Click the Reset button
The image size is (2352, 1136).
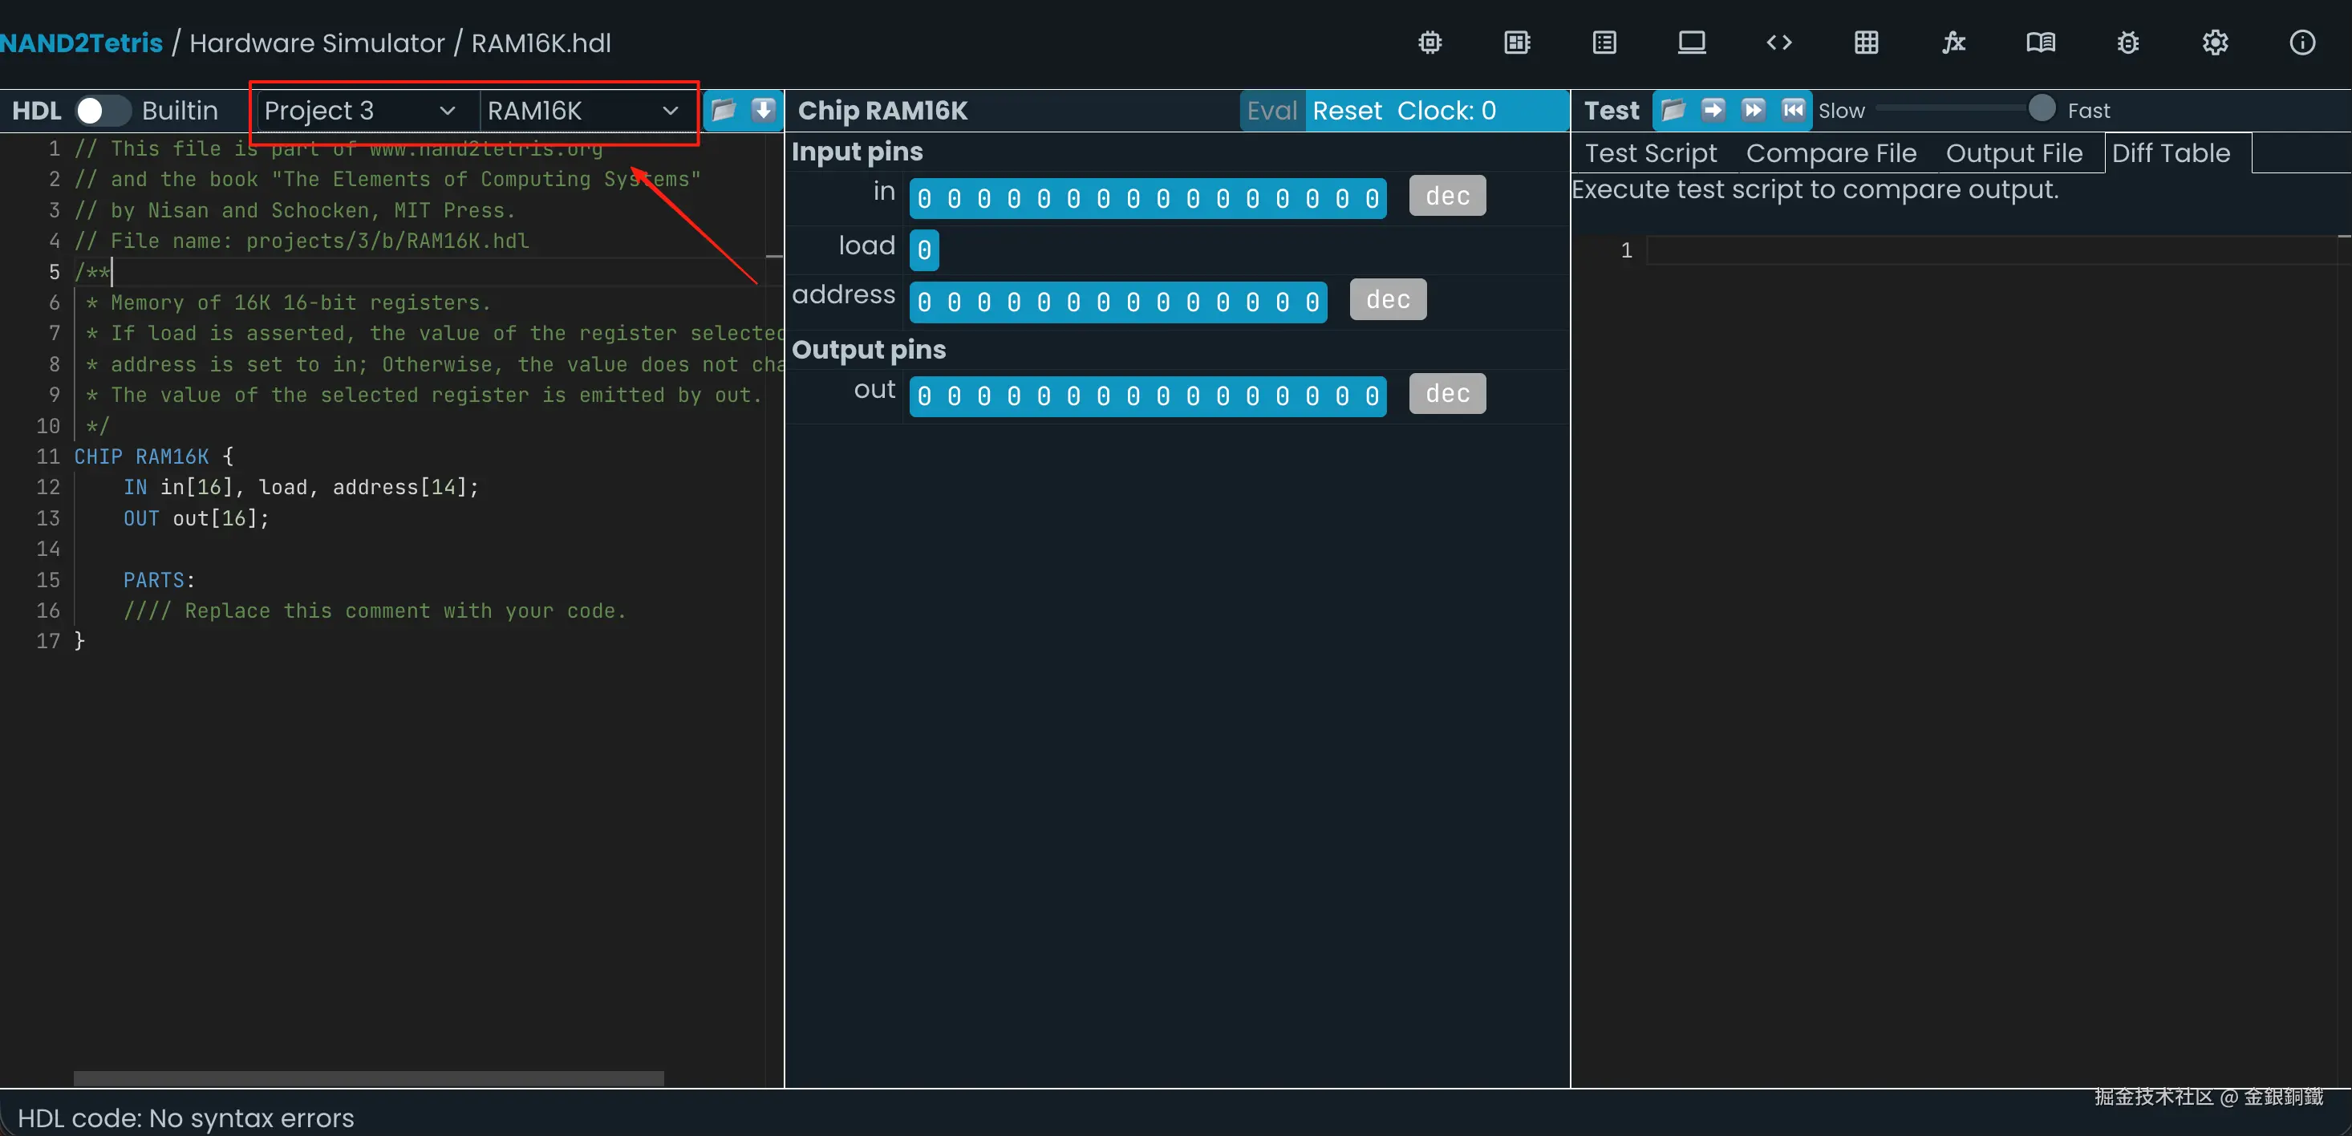tap(1347, 111)
